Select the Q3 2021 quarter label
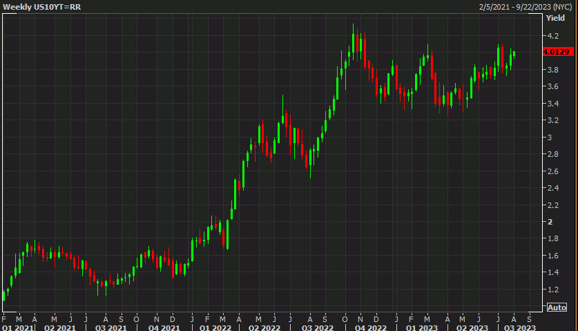578x331 pixels. (110, 326)
